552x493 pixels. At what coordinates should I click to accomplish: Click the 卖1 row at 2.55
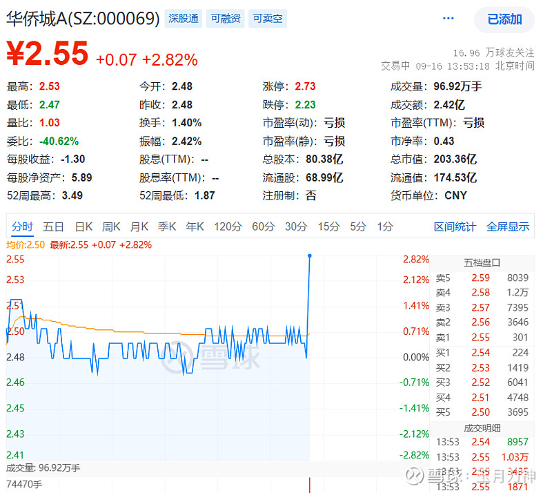click(x=482, y=338)
